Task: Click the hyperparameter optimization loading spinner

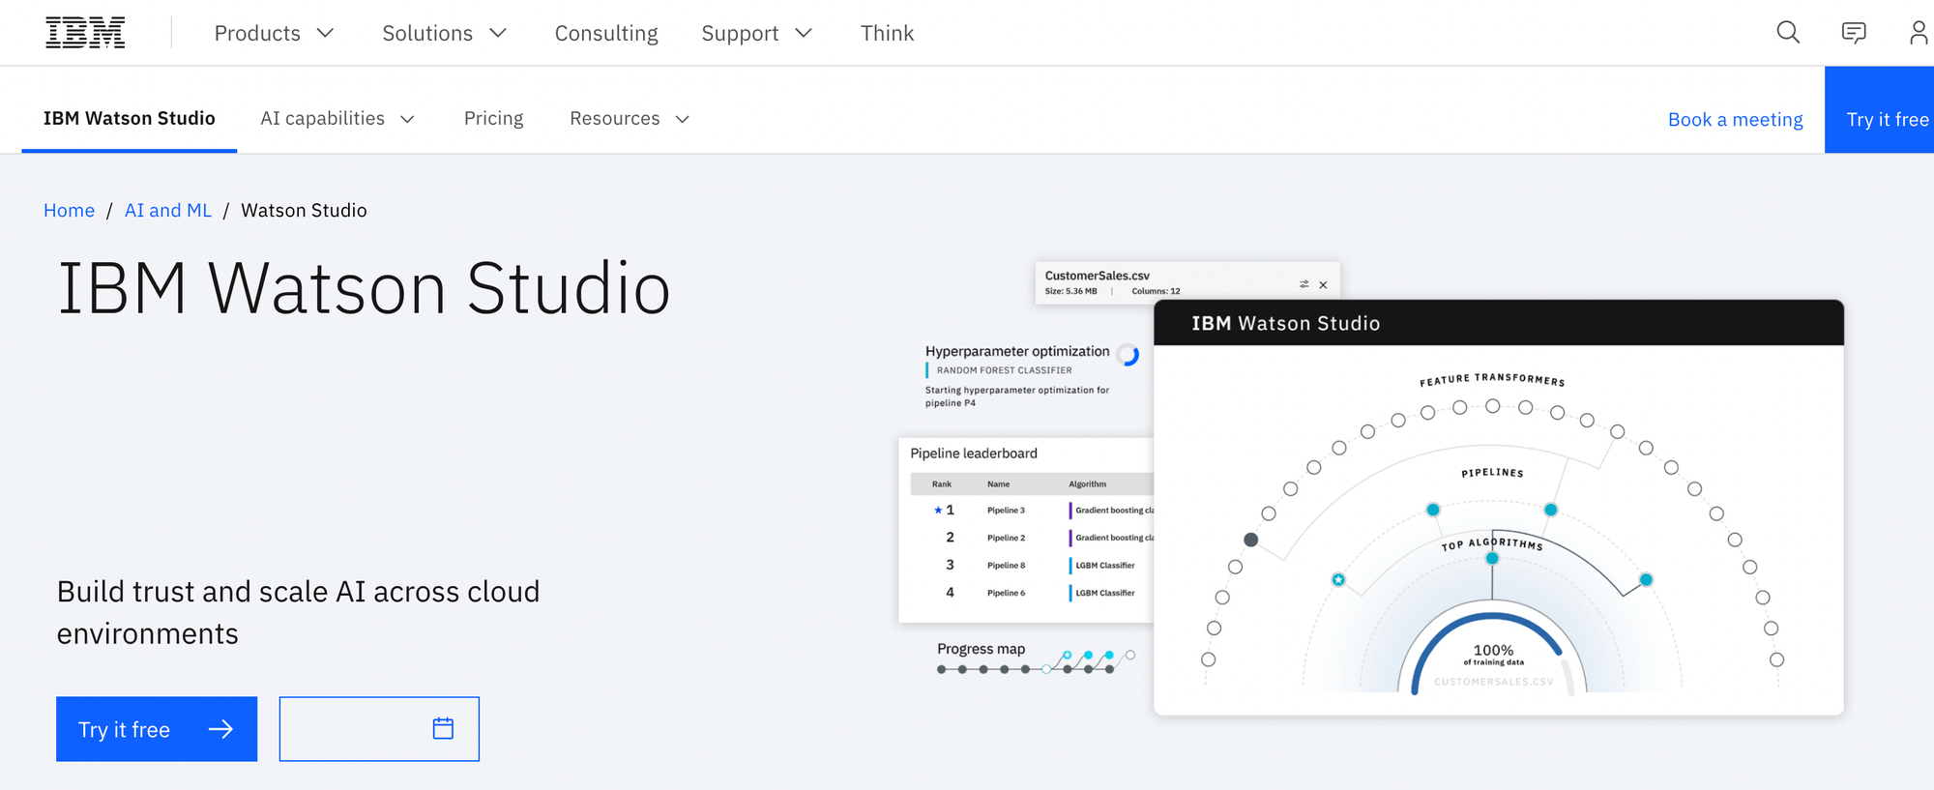Action: click(1128, 355)
